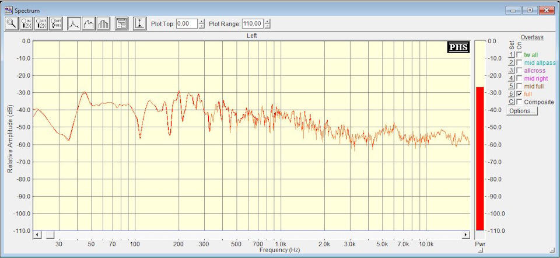560x258 pixels.
Task: Click the Plot Range value field
Action: coord(253,24)
